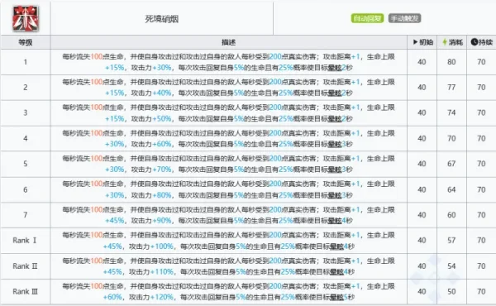Select level cell 5
Screen dimensions: 496x306
click(26, 164)
